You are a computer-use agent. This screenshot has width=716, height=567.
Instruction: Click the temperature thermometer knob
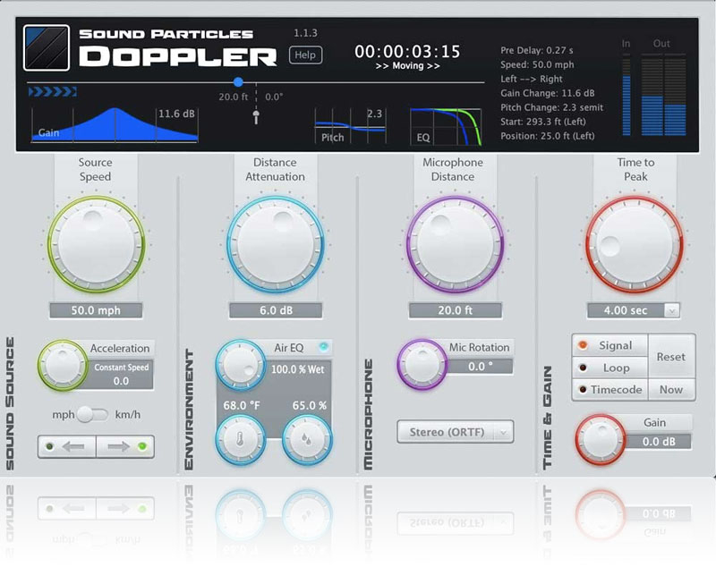(239, 441)
